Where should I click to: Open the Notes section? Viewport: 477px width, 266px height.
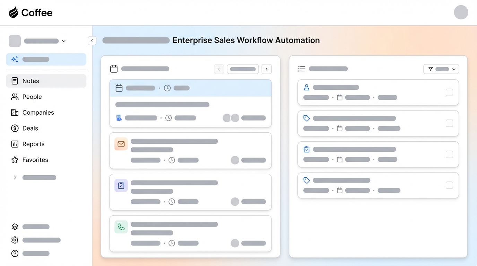pyautogui.click(x=31, y=81)
